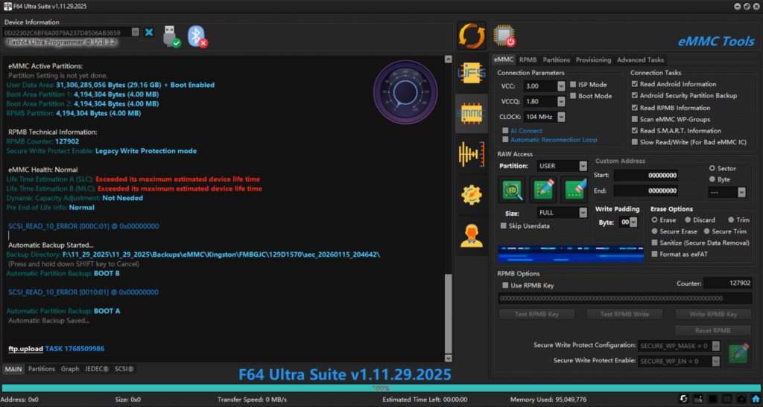Select the Byte radio button

pyautogui.click(x=712, y=179)
